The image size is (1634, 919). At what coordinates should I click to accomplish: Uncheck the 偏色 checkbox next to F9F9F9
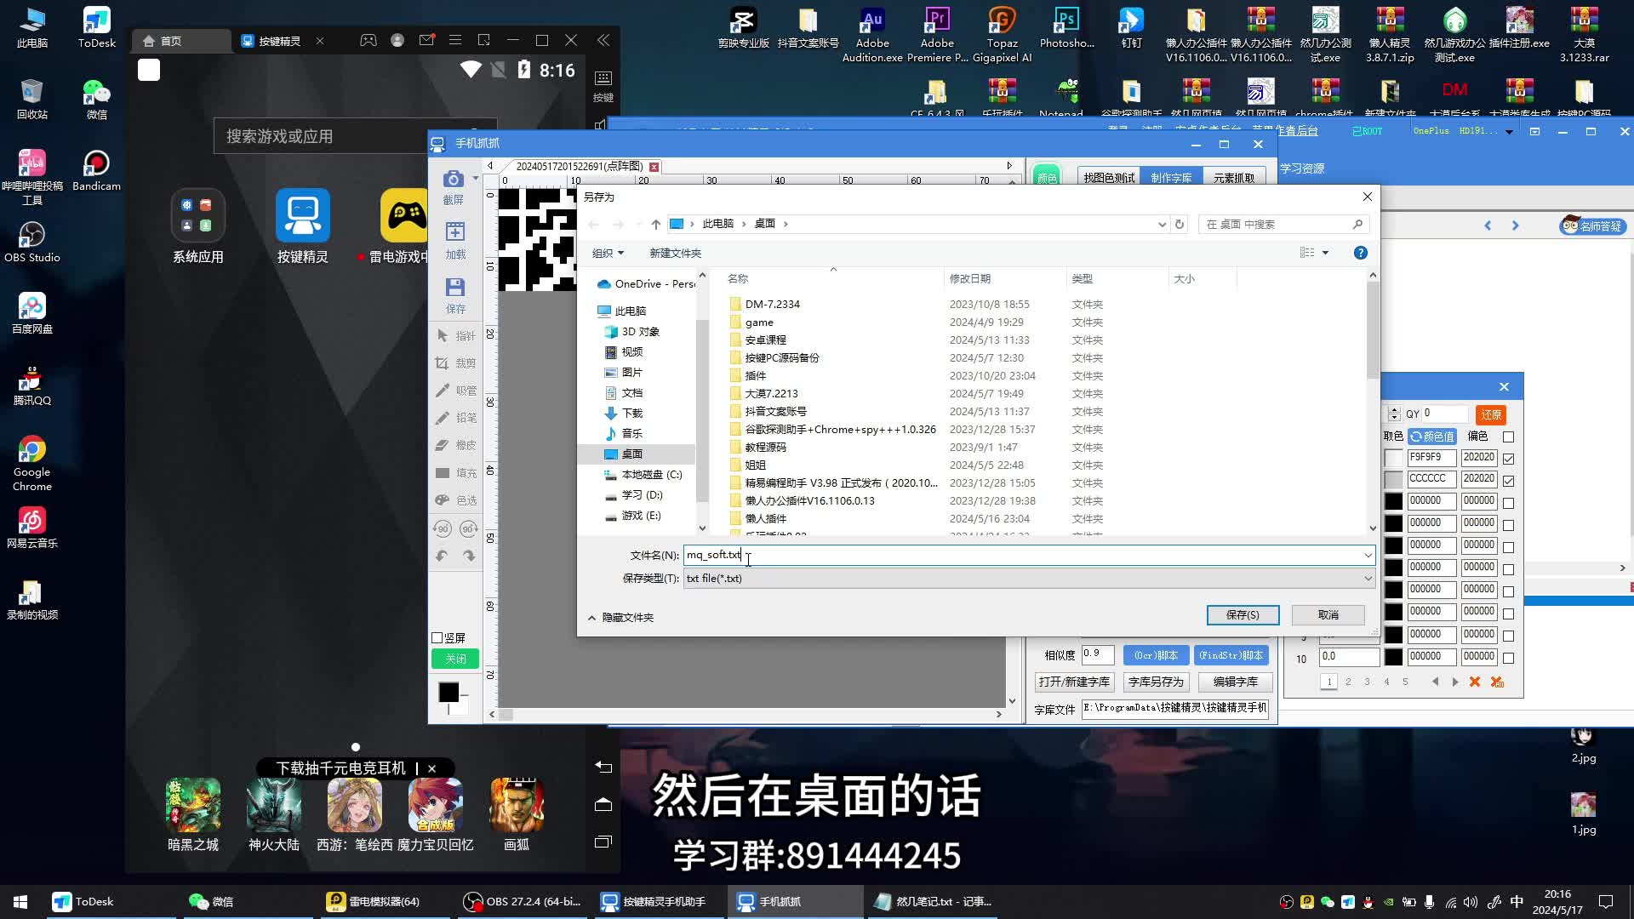point(1509,457)
